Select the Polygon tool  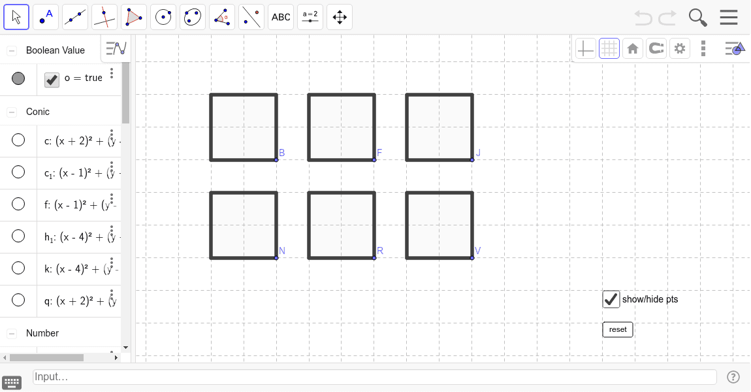pos(134,17)
